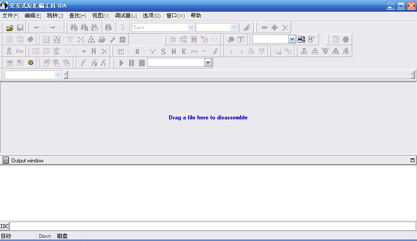Viewport: 417px width, 241px height.
Task: Click the colon comment icon
Action: coord(231,51)
